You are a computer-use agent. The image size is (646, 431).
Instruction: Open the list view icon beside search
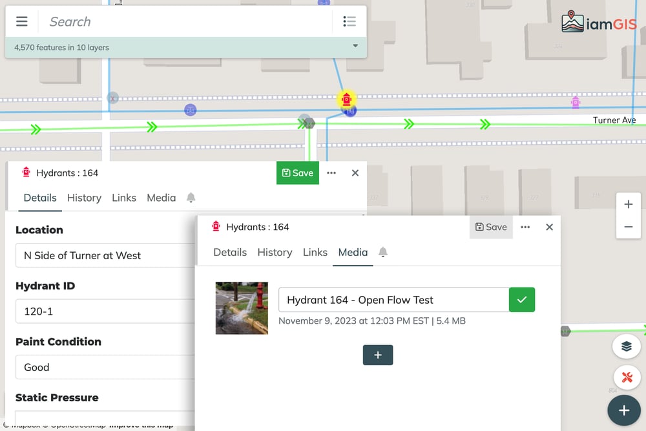point(349,21)
